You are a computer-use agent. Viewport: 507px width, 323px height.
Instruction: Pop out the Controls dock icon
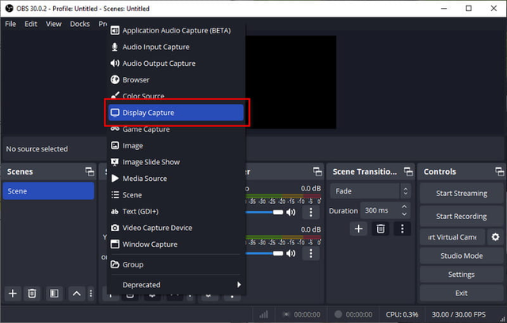pyautogui.click(x=499, y=171)
